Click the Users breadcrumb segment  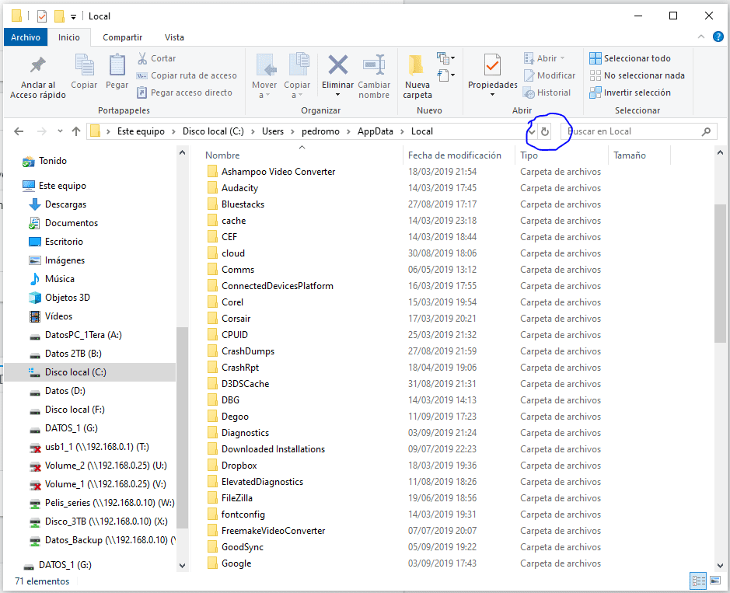pos(272,131)
